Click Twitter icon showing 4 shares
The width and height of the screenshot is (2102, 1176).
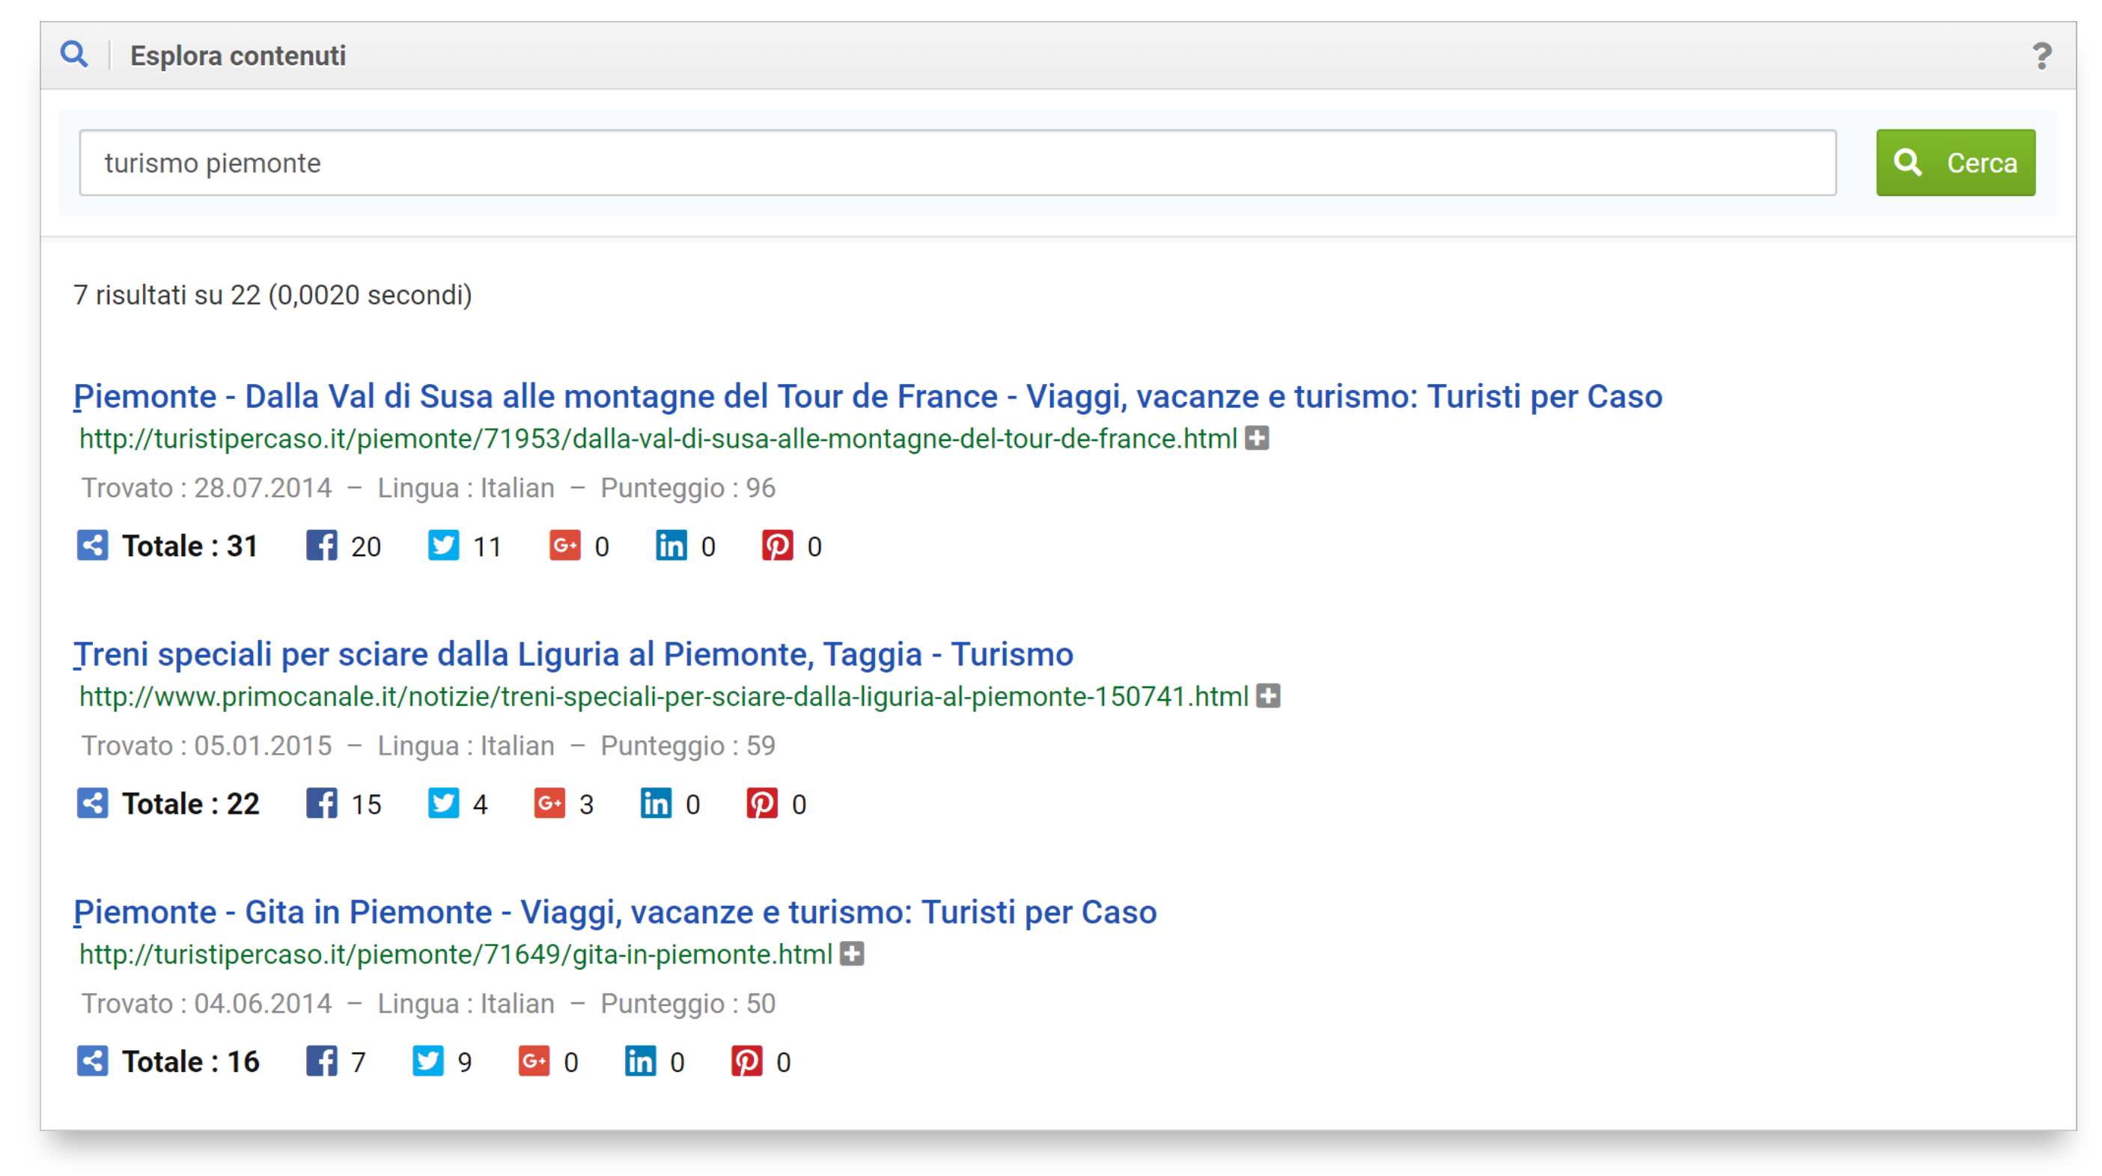click(x=443, y=803)
